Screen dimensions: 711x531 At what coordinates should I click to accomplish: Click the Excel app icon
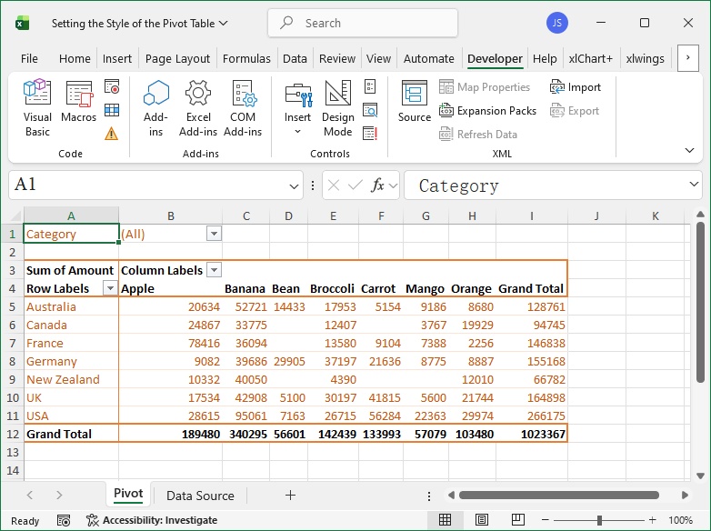pyautogui.click(x=22, y=23)
